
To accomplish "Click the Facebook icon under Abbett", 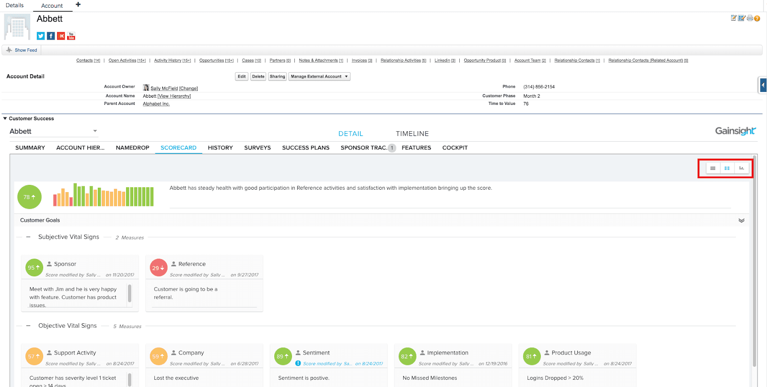I will tap(51, 36).
